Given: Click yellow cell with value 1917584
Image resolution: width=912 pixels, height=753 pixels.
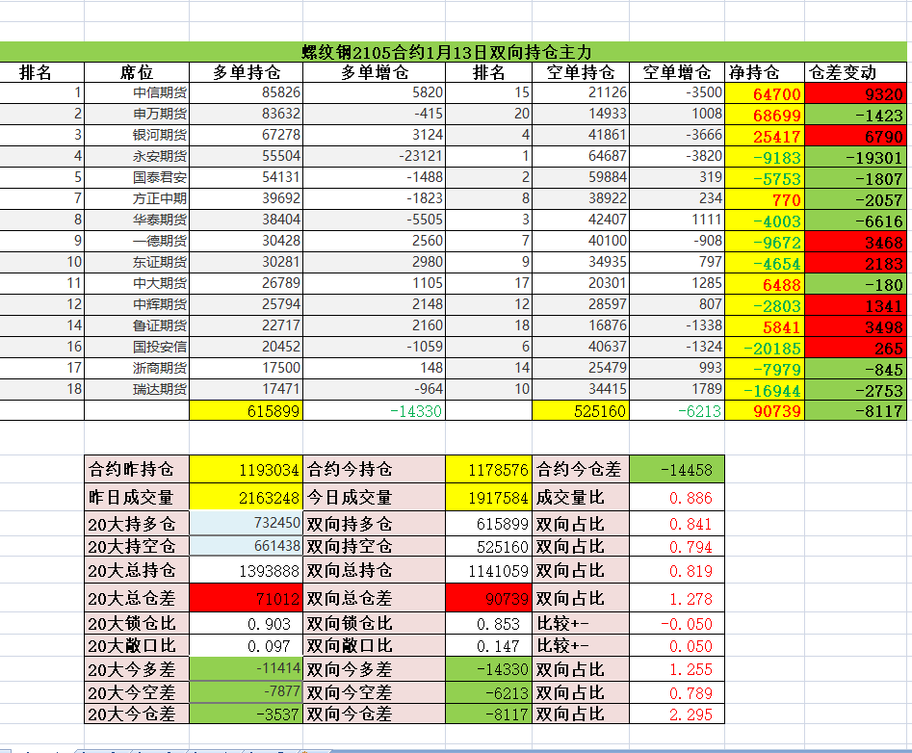Looking at the screenshot, I should coord(488,497).
